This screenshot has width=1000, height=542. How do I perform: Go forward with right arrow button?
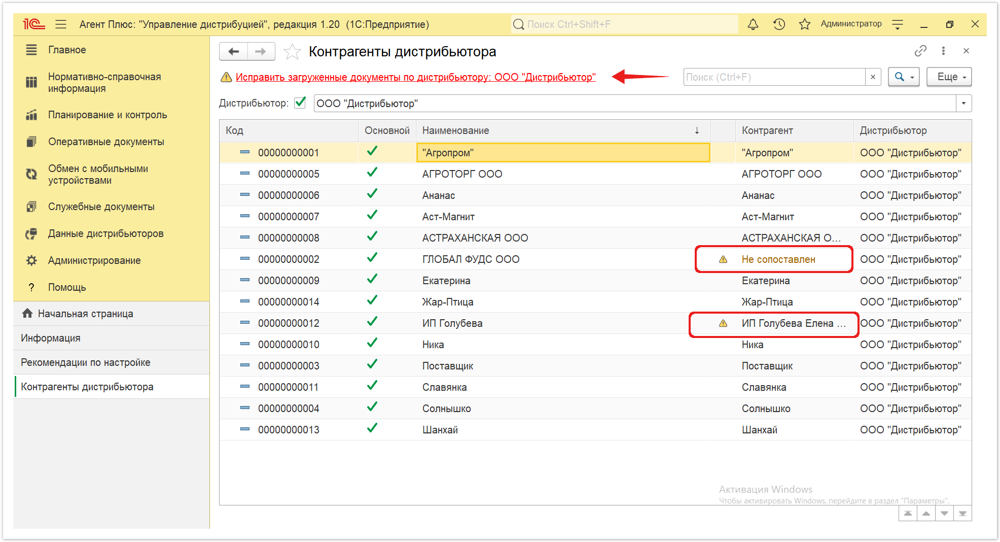(261, 51)
